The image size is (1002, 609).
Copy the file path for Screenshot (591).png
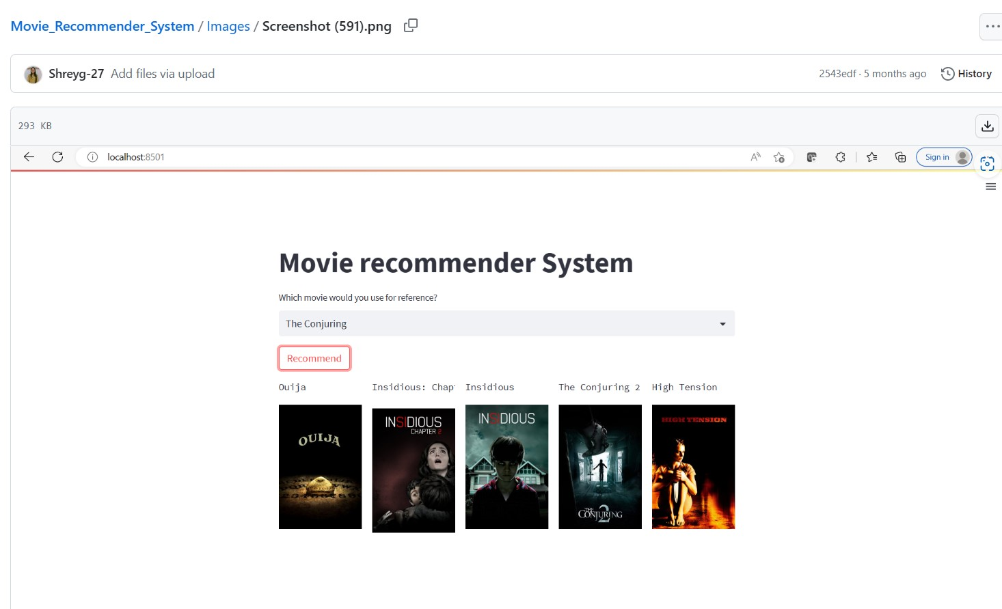(410, 25)
